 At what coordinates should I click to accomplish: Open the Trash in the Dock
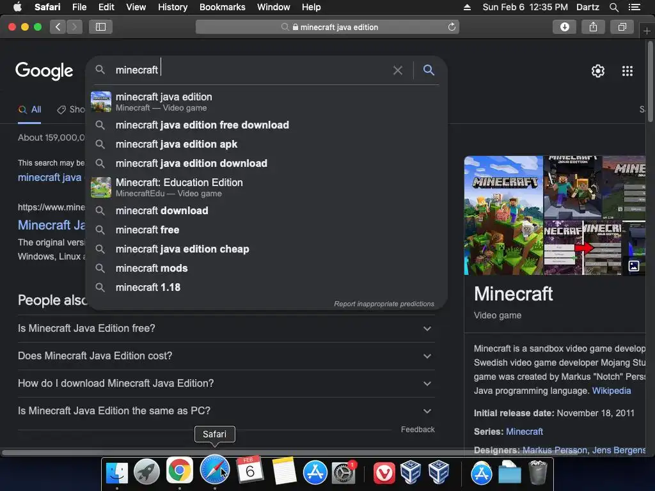537,472
